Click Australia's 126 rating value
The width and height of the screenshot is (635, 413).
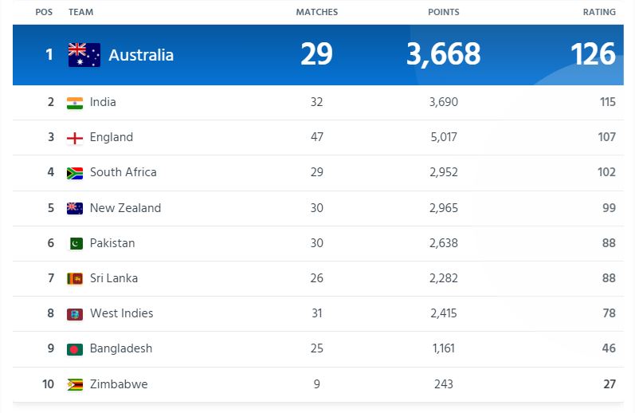point(593,54)
